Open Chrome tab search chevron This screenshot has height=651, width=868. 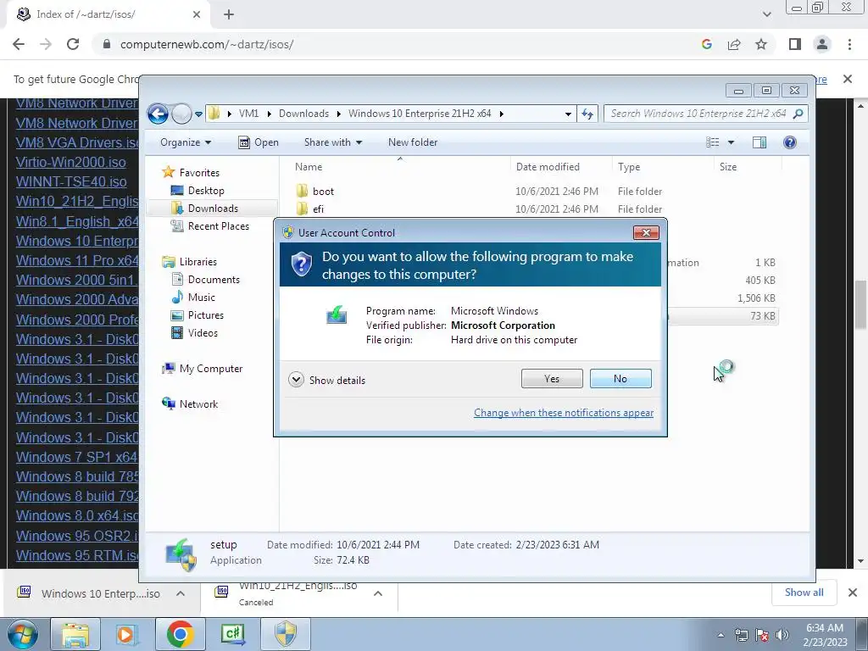pyautogui.click(x=766, y=14)
